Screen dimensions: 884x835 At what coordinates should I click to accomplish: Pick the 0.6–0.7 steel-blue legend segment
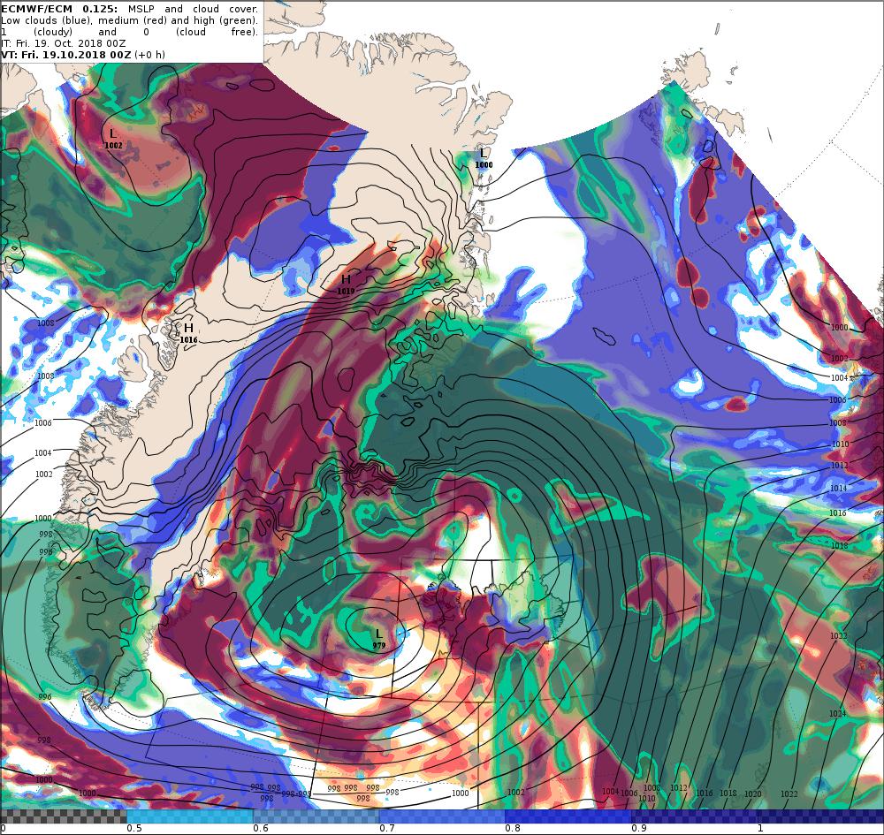coord(316,816)
